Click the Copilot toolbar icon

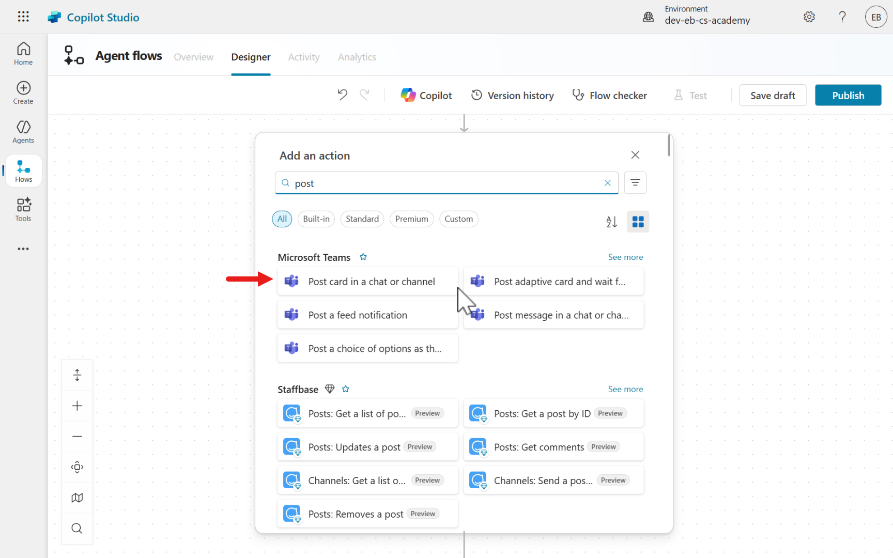(x=426, y=96)
